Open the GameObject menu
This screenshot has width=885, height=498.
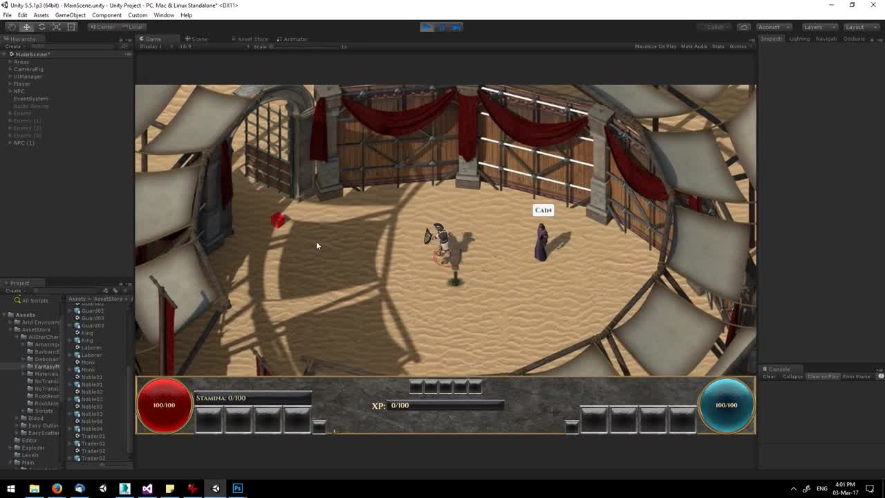(x=70, y=15)
